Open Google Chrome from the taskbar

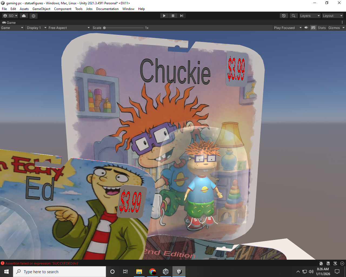152,272
